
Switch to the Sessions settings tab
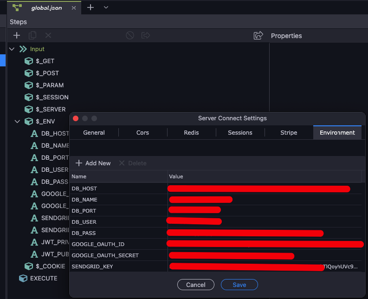point(240,133)
